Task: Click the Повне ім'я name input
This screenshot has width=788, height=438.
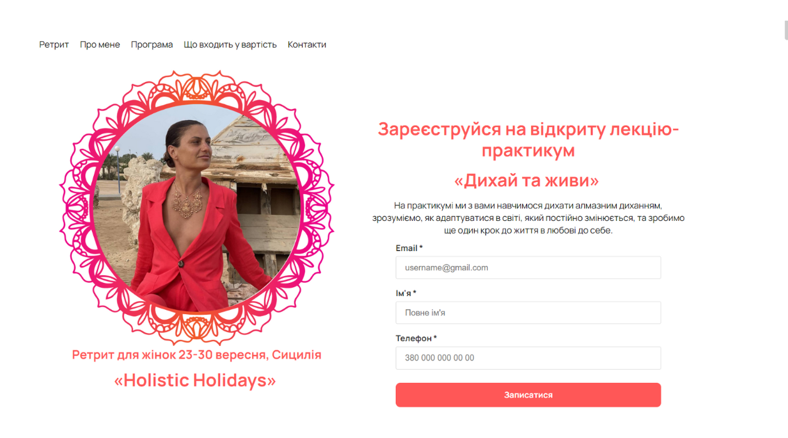Action: [x=528, y=313]
